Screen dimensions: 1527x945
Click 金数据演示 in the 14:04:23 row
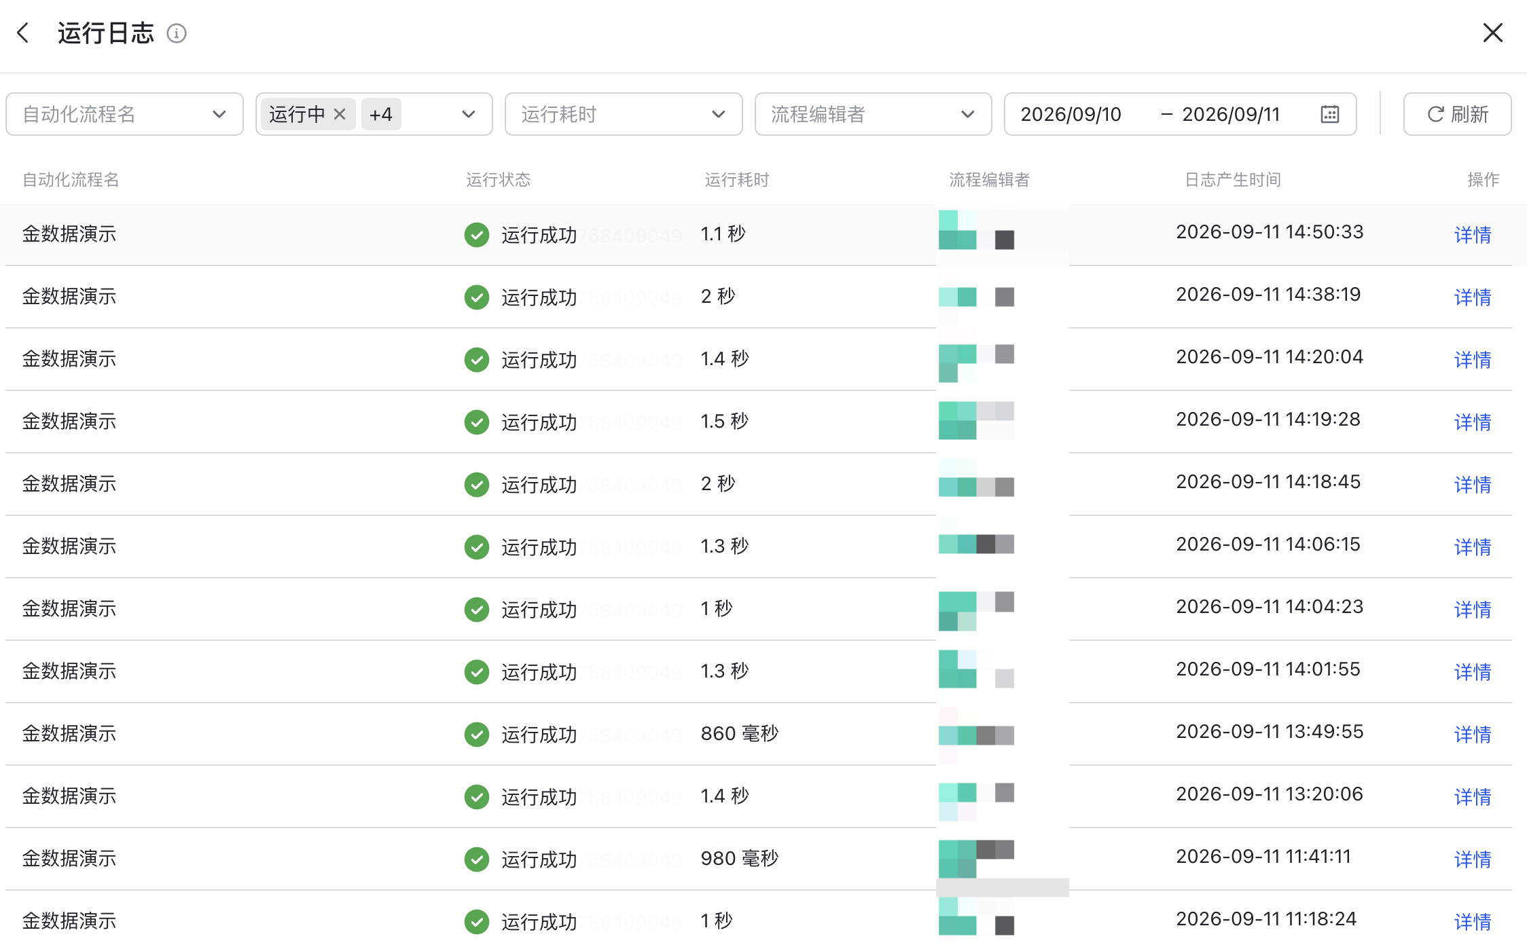69,609
